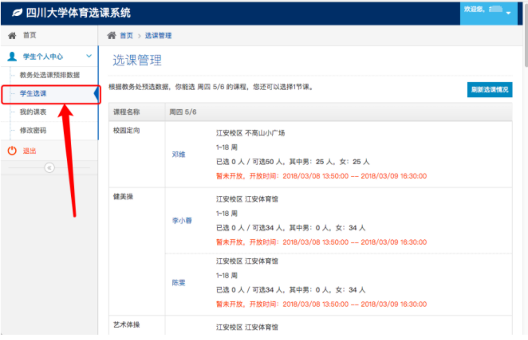The image size is (528, 340).
Task: Open 修改密码 sidebar item
Action: click(x=33, y=130)
